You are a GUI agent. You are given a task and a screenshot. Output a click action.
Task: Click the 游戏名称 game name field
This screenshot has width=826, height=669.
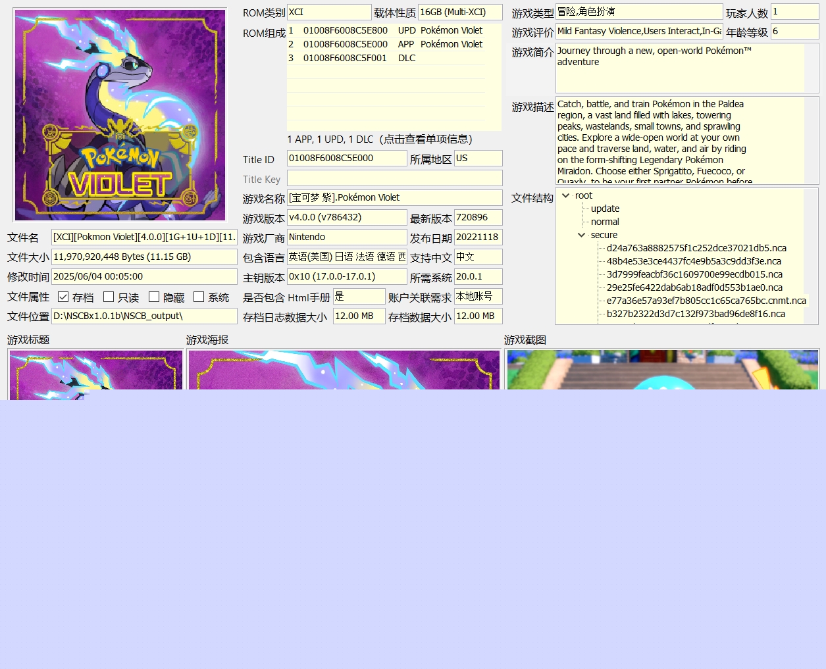pyautogui.click(x=395, y=198)
